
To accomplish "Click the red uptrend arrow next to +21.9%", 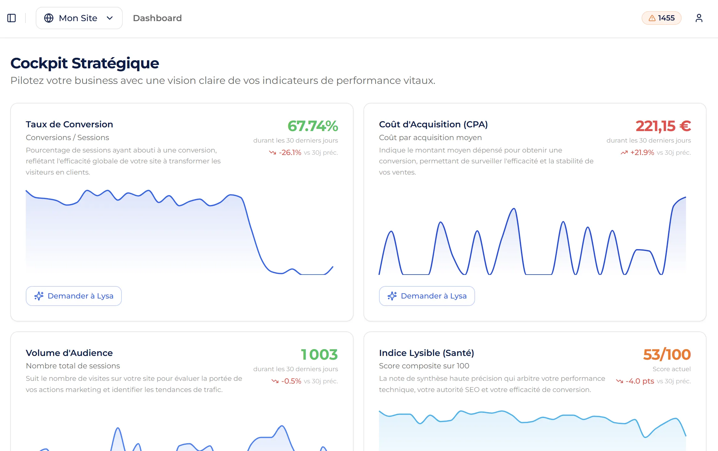I will (x=624, y=153).
